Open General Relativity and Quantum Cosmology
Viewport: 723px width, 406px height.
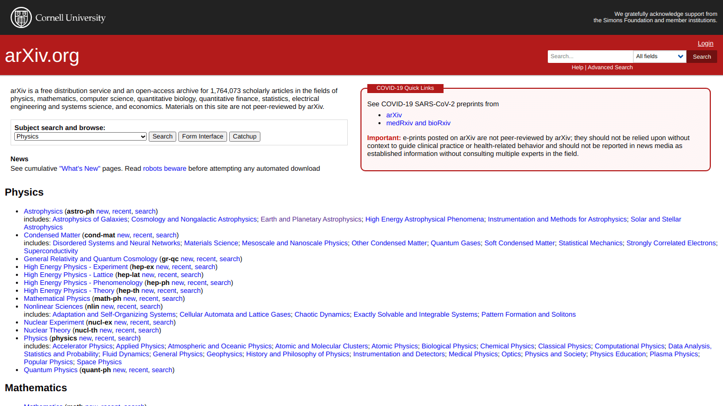(91, 259)
